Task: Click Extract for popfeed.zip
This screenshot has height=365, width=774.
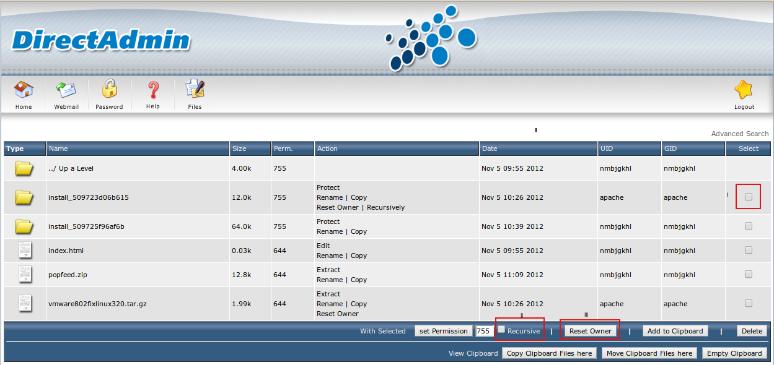Action: 328,270
